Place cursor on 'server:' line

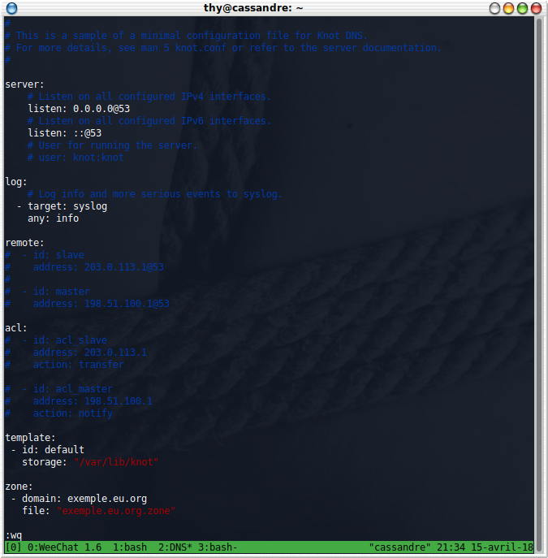pyautogui.click(x=24, y=84)
